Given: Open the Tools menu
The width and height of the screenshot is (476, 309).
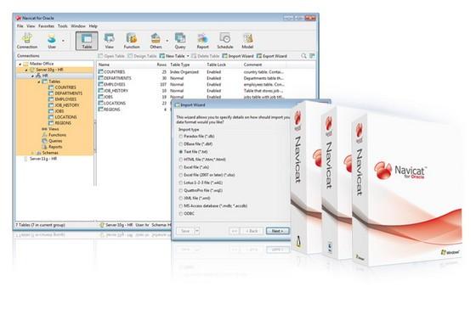Looking at the screenshot, I should coord(63,26).
